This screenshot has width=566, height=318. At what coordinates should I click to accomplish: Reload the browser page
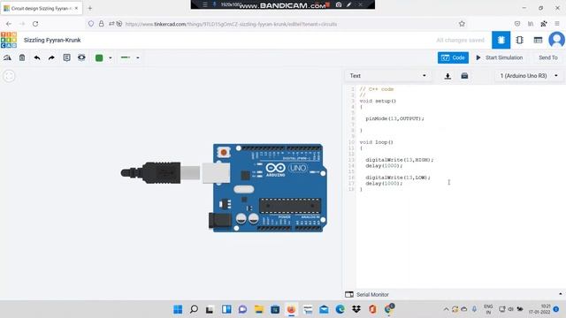tap(35, 24)
